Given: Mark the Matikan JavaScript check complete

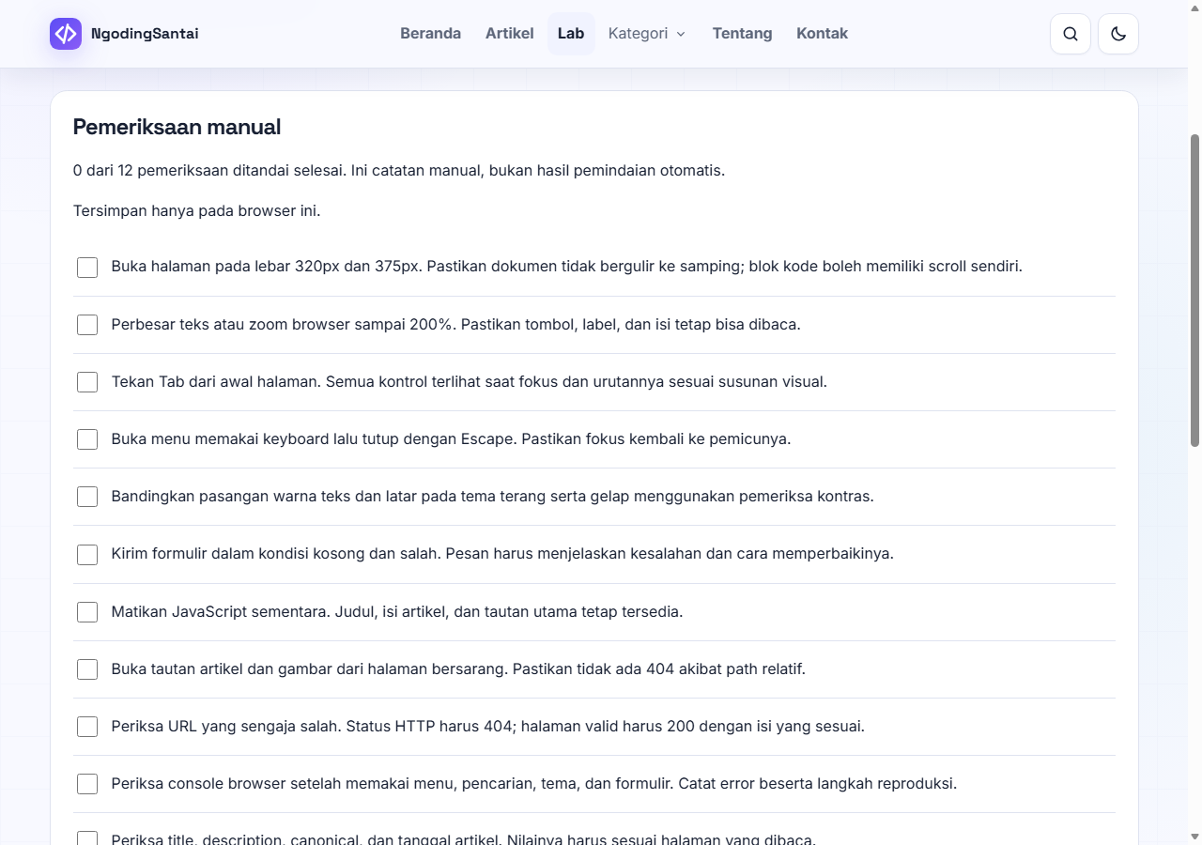Looking at the screenshot, I should click(87, 612).
